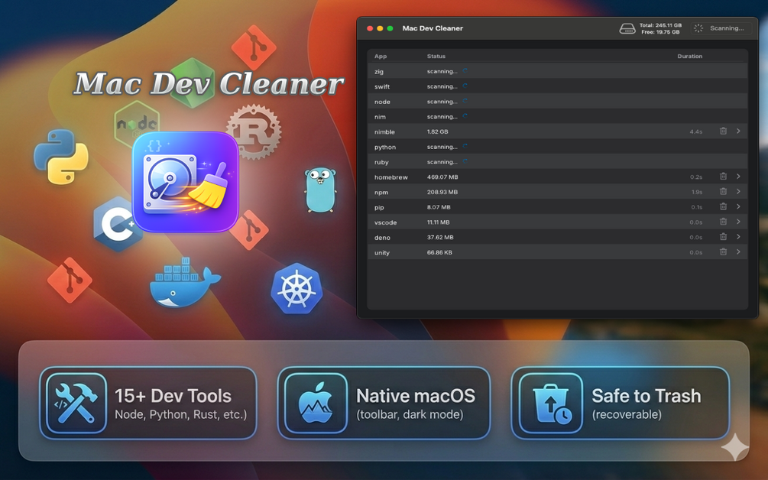Image resolution: width=768 pixels, height=480 pixels.
Task: Click the scanning spinner in the zig row
Action: tap(465, 71)
